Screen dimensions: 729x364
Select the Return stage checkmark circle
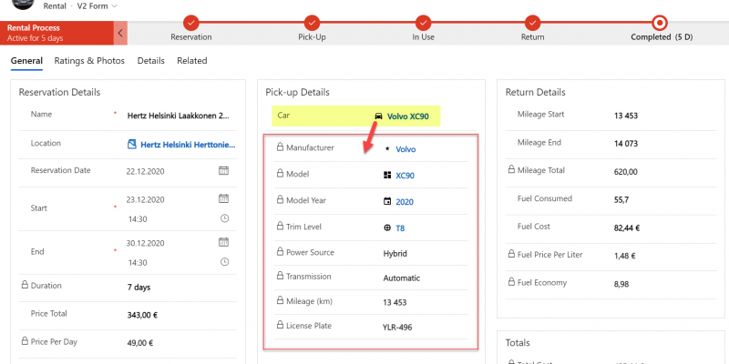pyautogui.click(x=532, y=22)
